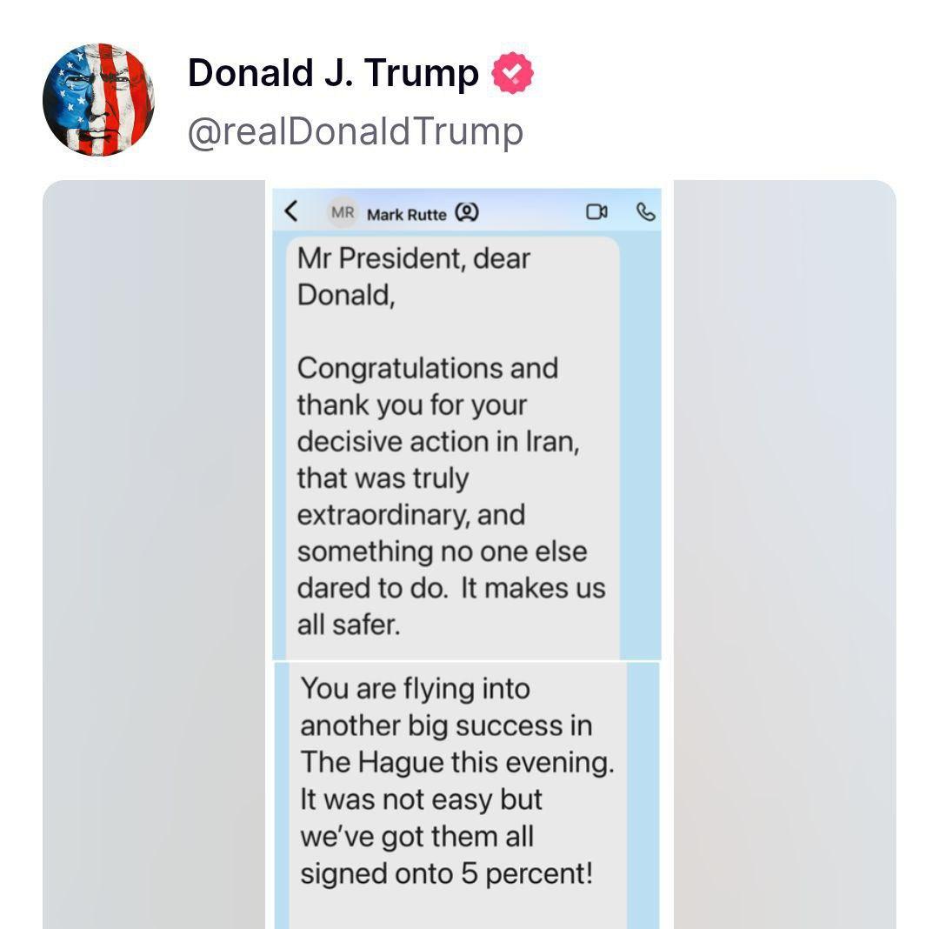Click contact profile icon beside Mark Rutte

pyautogui.click(x=467, y=212)
